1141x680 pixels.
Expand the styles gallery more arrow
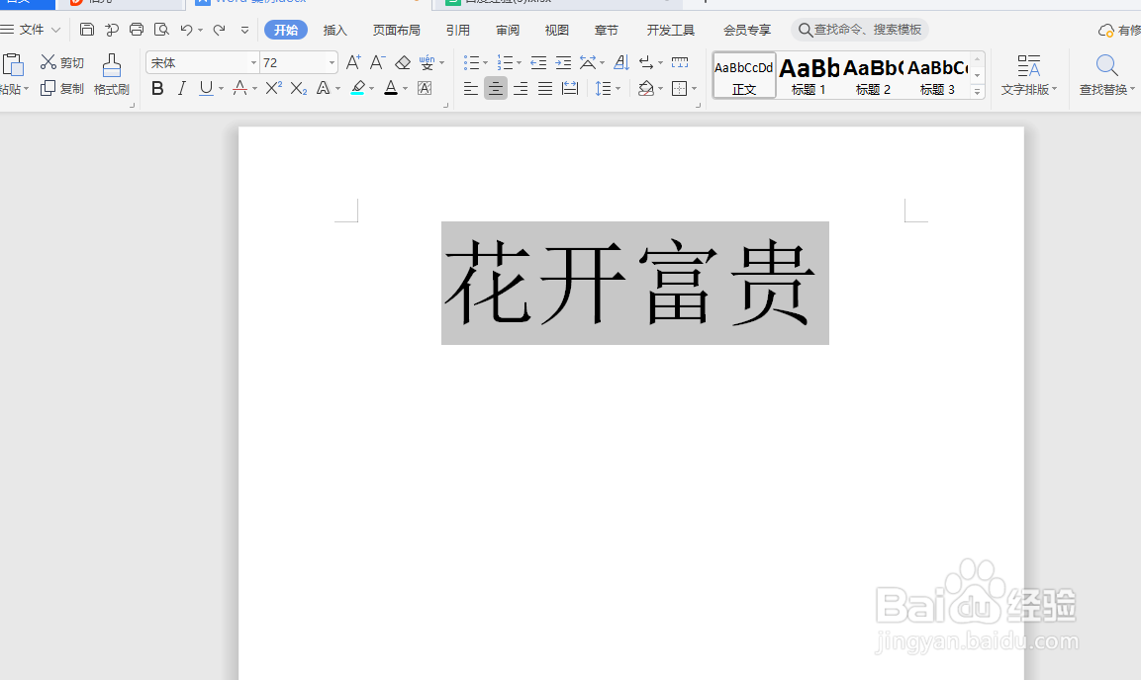978,91
